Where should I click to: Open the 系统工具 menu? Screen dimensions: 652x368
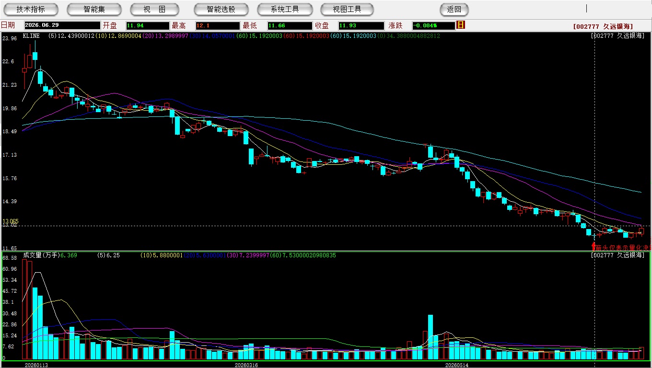285,9
